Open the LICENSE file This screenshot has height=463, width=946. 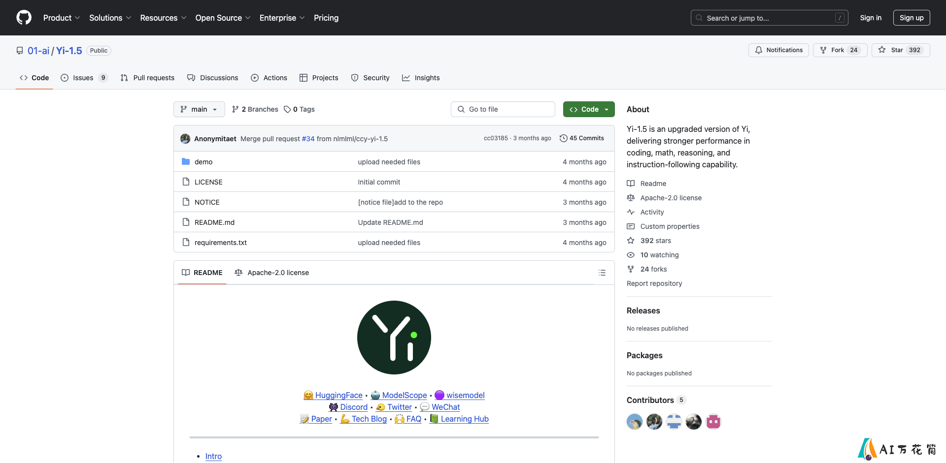point(208,182)
